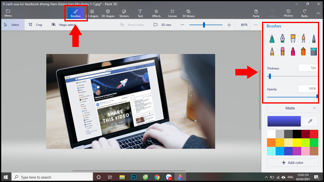Open Cortana from the taskbar

coord(98,177)
